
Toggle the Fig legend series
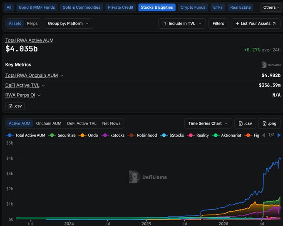coord(252,135)
